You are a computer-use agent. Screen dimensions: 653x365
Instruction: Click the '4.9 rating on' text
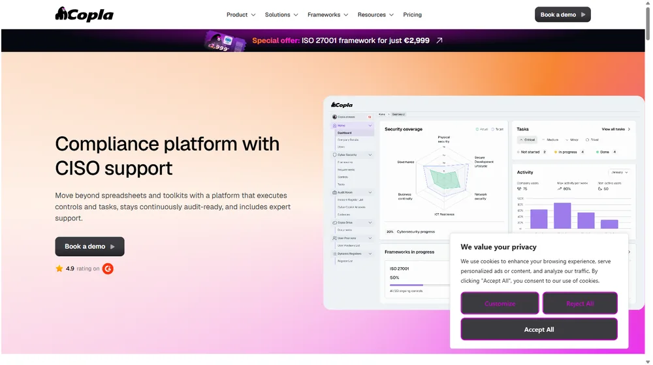(82, 269)
